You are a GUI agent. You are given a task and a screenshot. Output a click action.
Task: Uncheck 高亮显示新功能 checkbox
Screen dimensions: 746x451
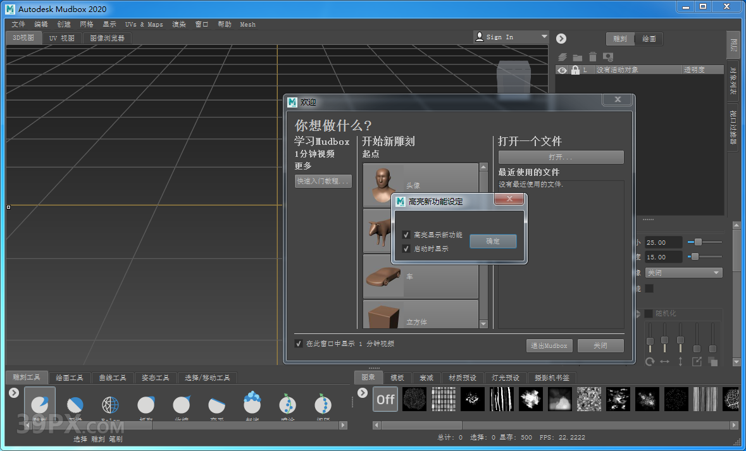(x=406, y=235)
